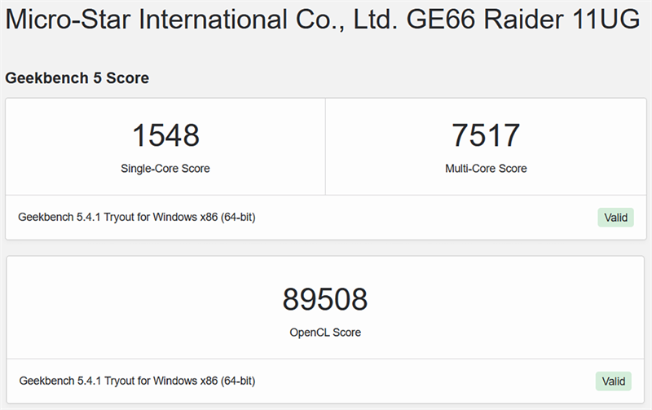Screen dimensions: 652x410
Task: Click the 7517 multi-core score value
Action: click(486, 135)
